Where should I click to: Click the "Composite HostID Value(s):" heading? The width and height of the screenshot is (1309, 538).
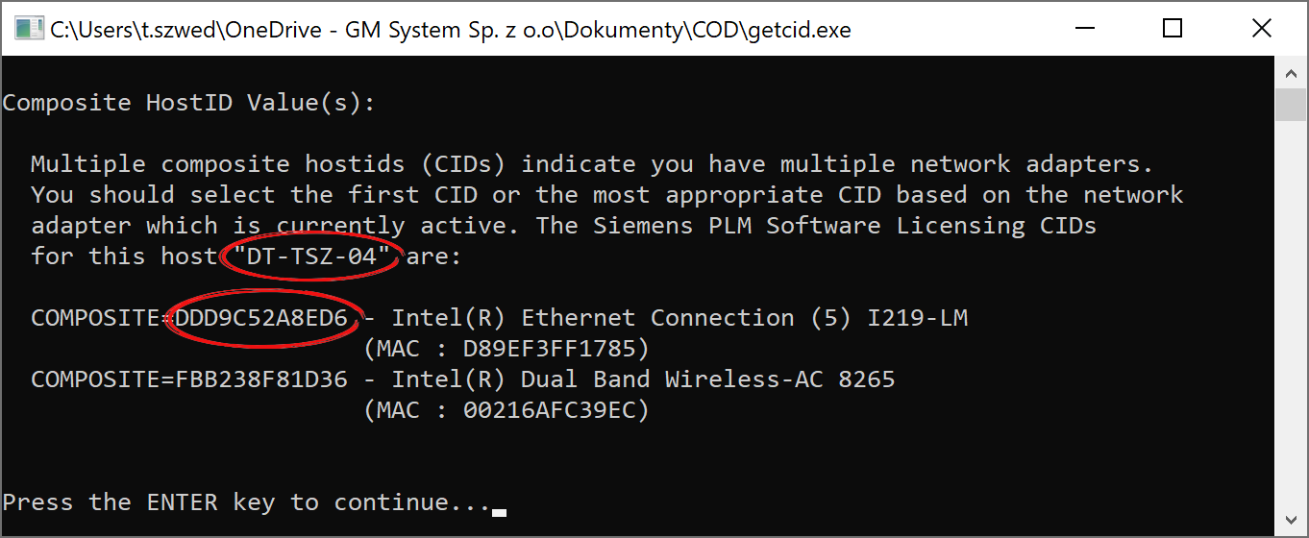pos(188,103)
